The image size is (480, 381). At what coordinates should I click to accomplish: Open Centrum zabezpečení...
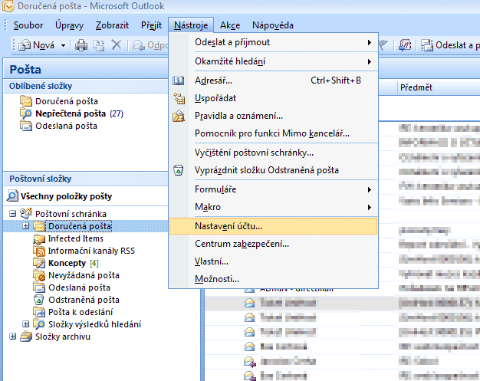pyautogui.click(x=274, y=244)
